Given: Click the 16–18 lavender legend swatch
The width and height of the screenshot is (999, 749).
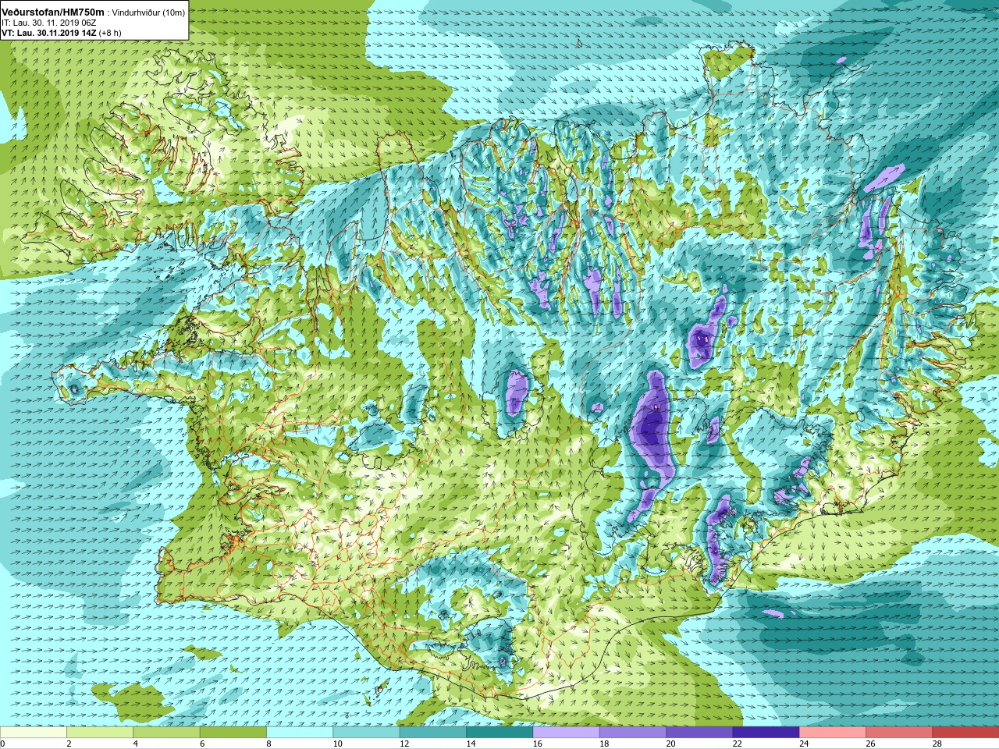Looking at the screenshot, I should (x=566, y=733).
